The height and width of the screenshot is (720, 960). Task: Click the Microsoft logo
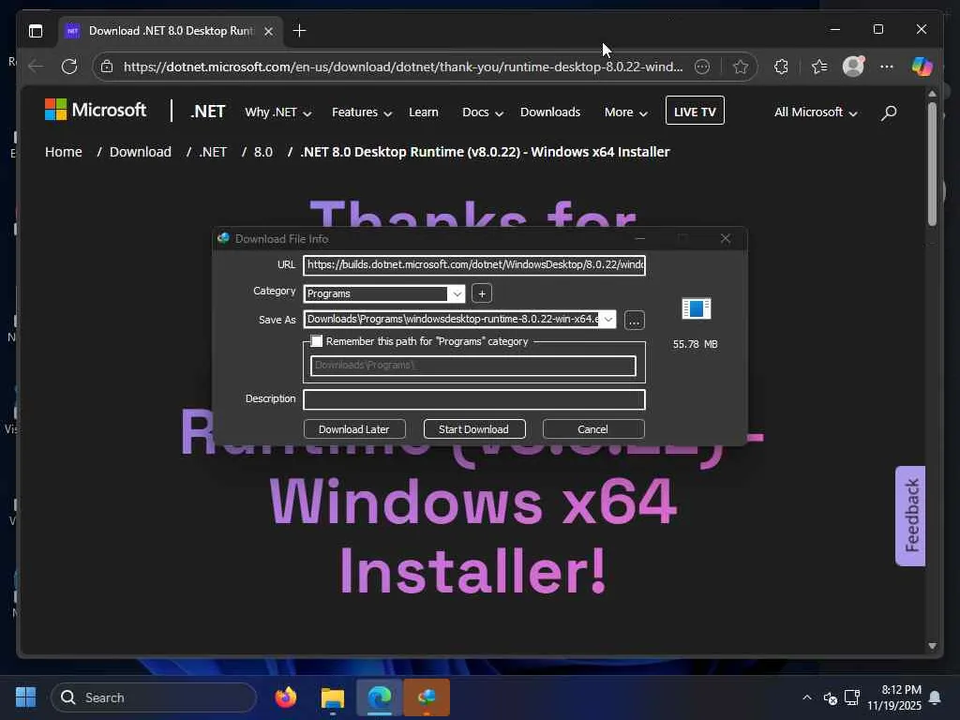click(96, 111)
